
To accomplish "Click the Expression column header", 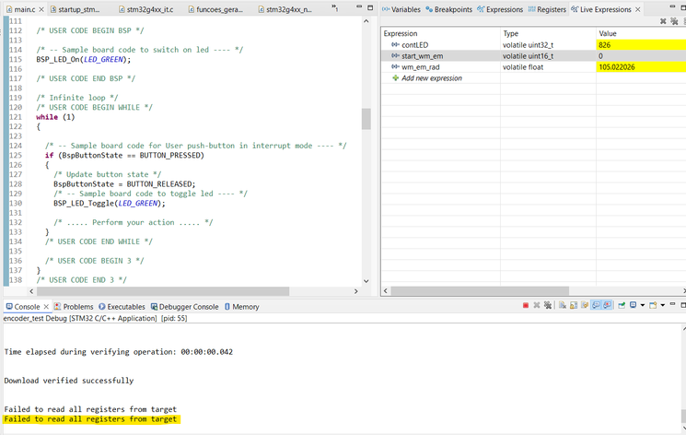I will tap(441, 33).
